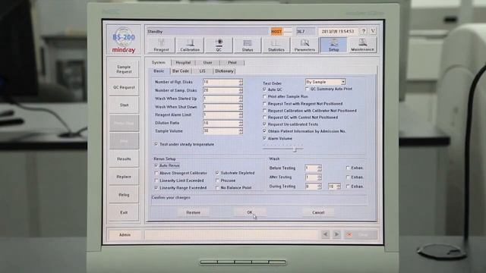The image size is (486, 273).
Task: Switch to the Print tab
Action: (232, 62)
